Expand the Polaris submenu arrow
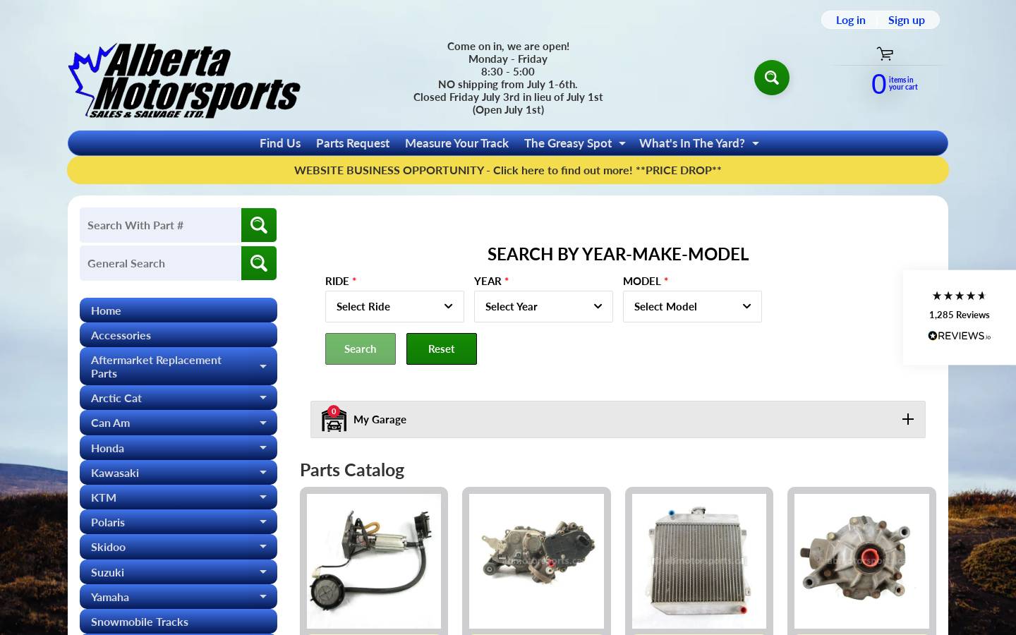This screenshot has height=635, width=1016. pos(263,522)
